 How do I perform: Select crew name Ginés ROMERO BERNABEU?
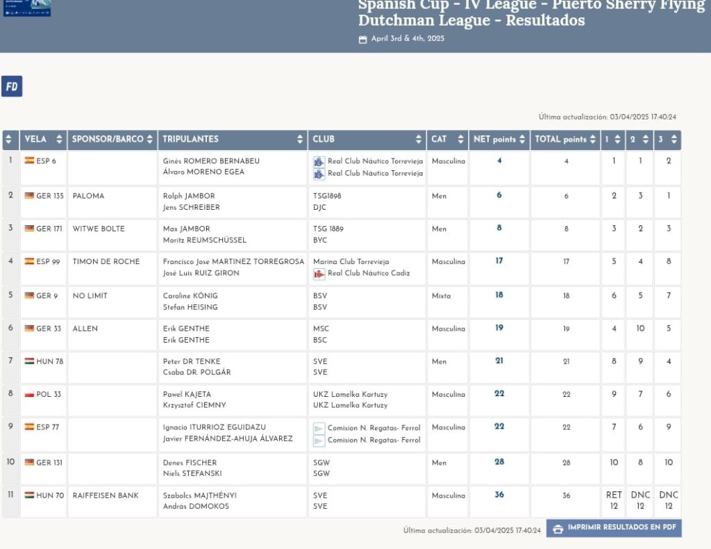pos(211,161)
